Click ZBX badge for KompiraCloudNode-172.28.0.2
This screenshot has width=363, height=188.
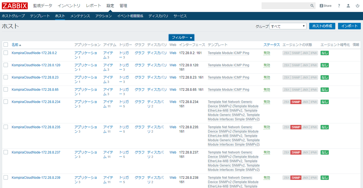(286, 53)
